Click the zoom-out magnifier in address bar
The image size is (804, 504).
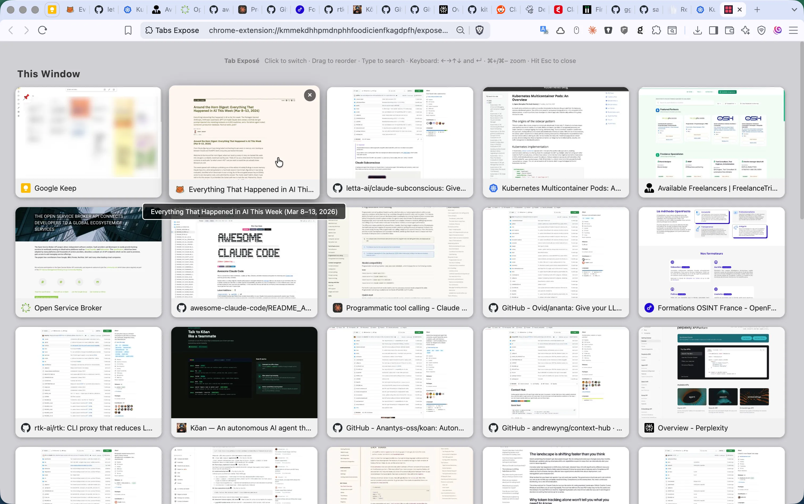[x=460, y=30]
